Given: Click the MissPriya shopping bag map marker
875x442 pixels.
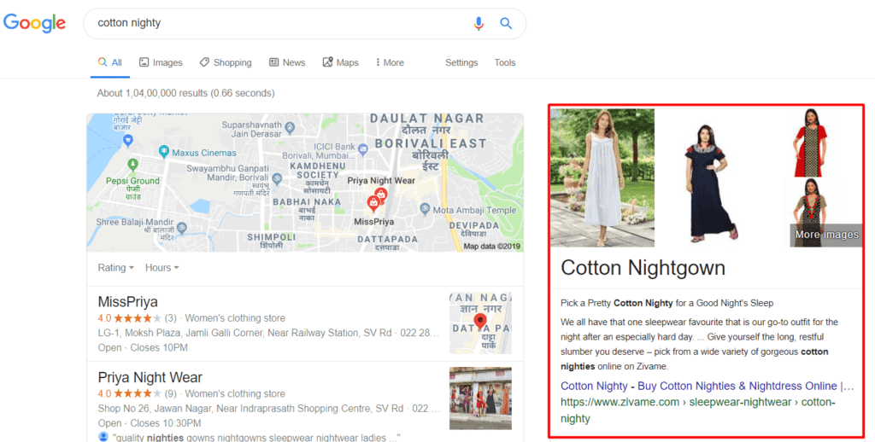Looking at the screenshot, I should point(373,203).
